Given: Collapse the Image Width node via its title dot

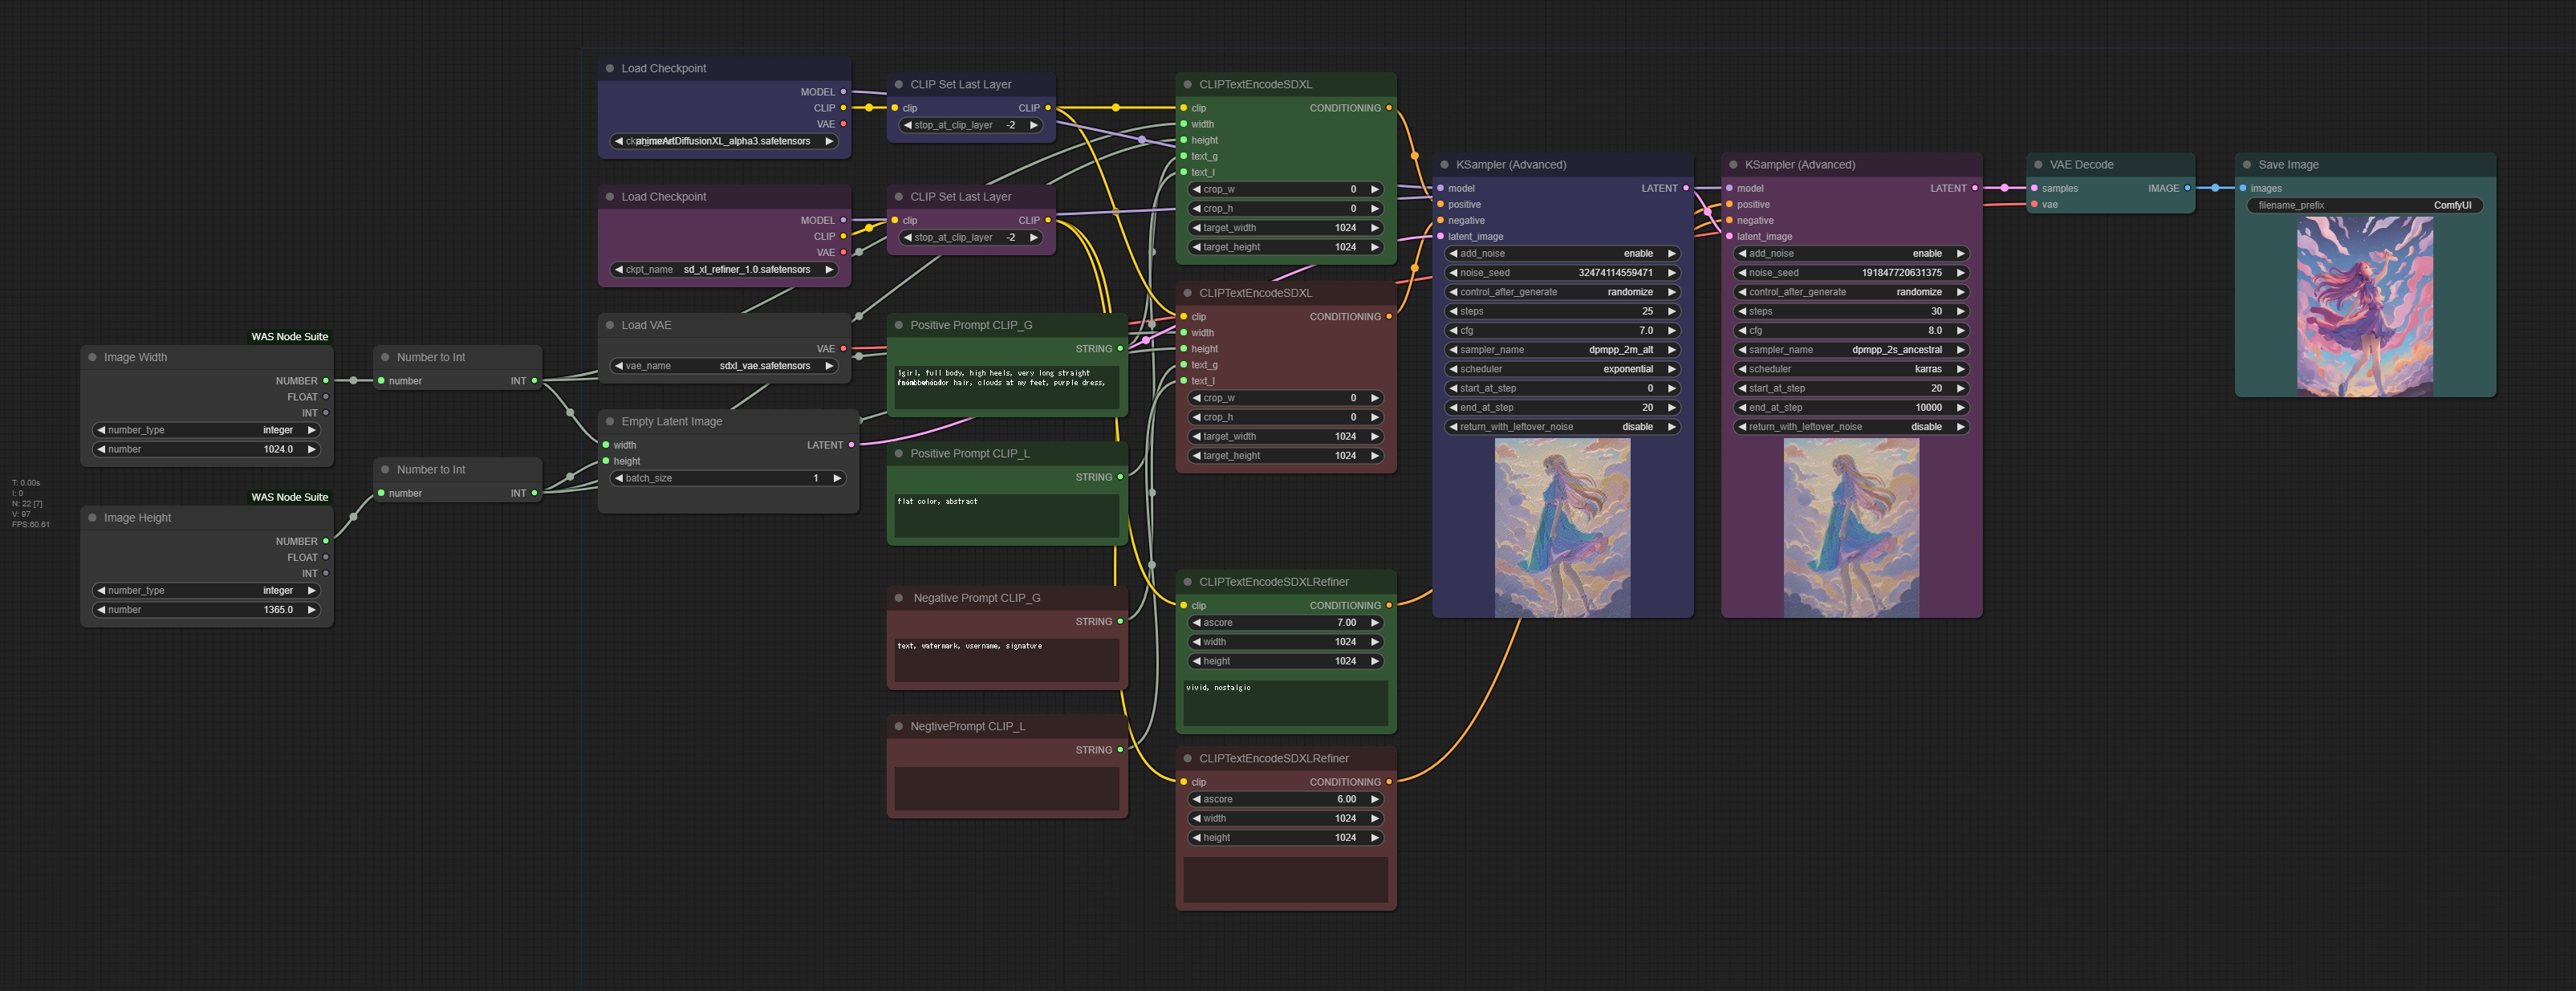Looking at the screenshot, I should (x=92, y=357).
